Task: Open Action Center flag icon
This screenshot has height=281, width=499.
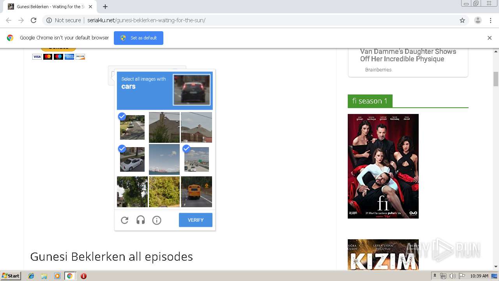Action: (x=462, y=276)
